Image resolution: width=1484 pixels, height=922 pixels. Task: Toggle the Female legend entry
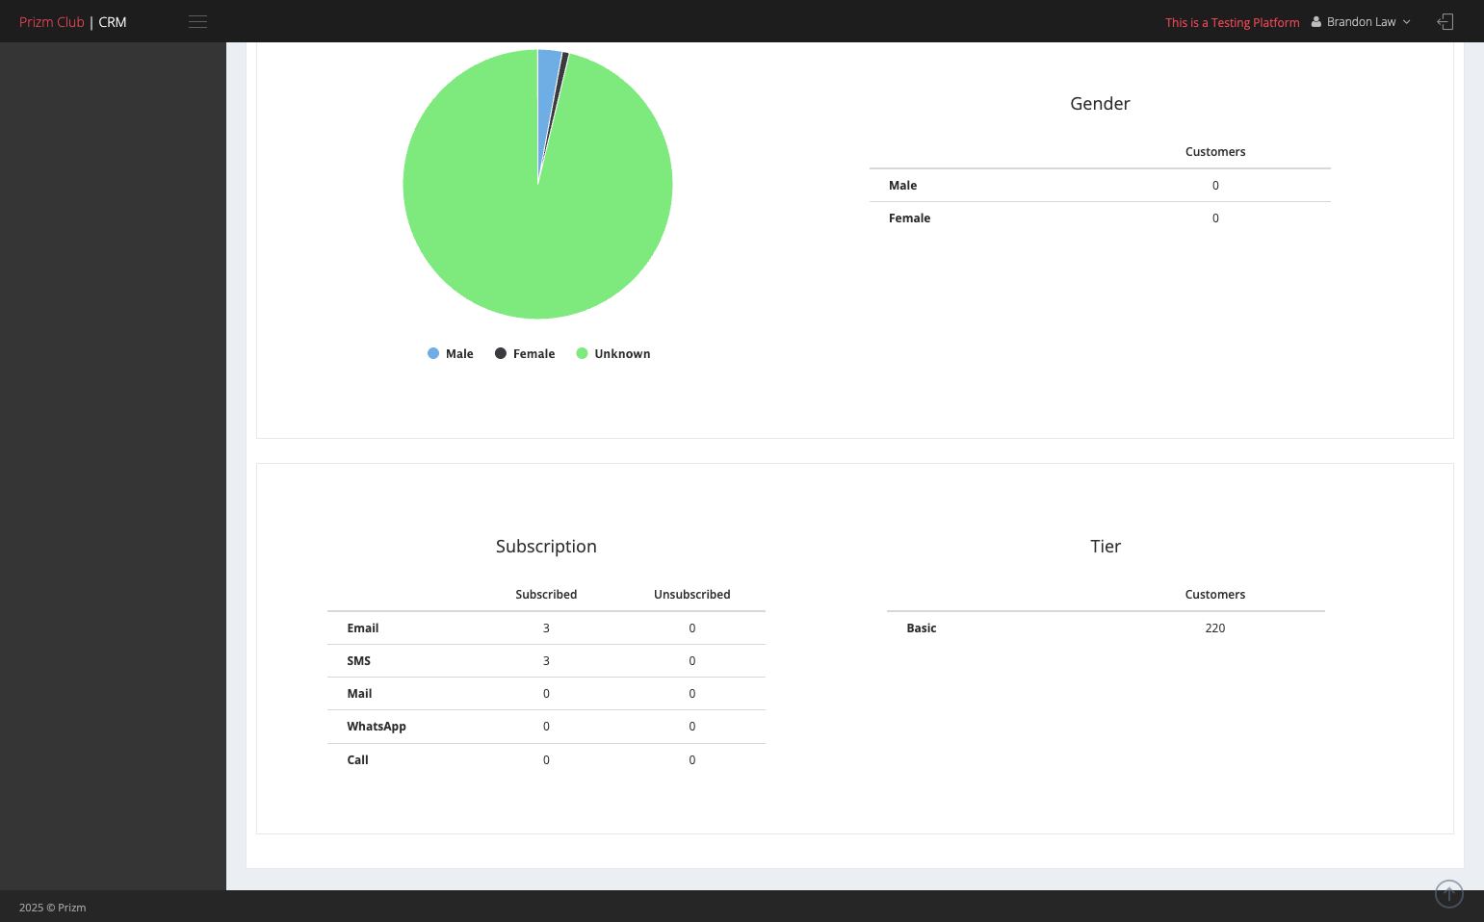click(x=525, y=353)
